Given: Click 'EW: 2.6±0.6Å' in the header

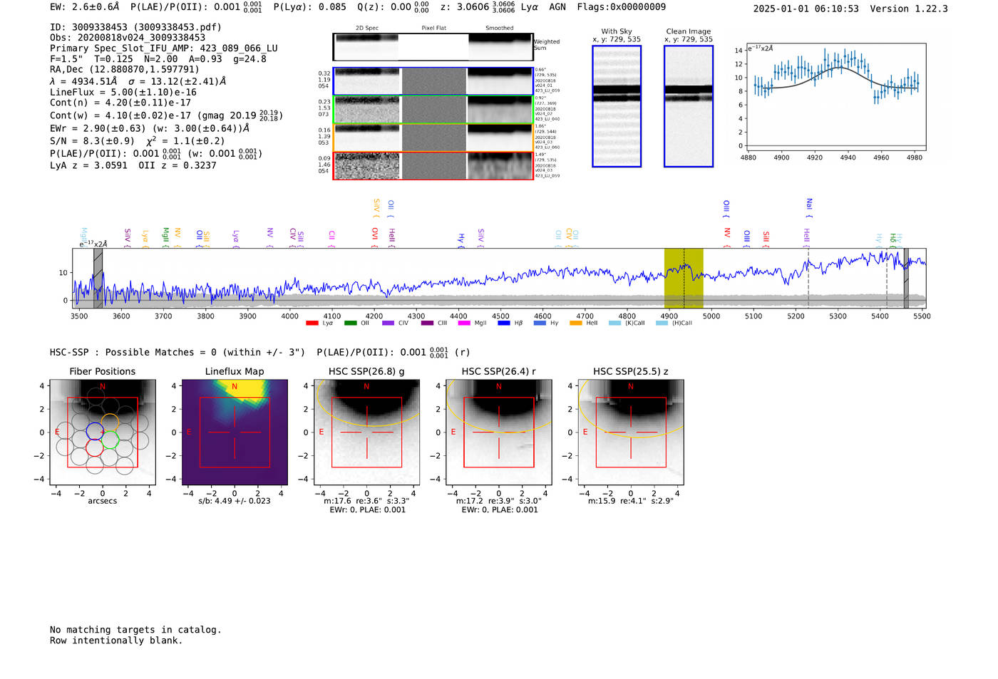Looking at the screenshot, I should tap(85, 7).
